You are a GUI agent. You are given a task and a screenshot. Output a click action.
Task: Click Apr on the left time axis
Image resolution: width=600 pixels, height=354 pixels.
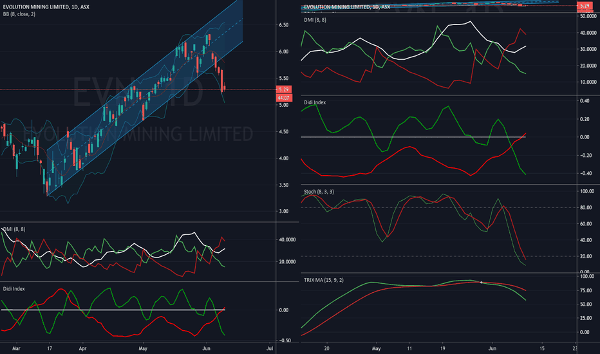82,349
